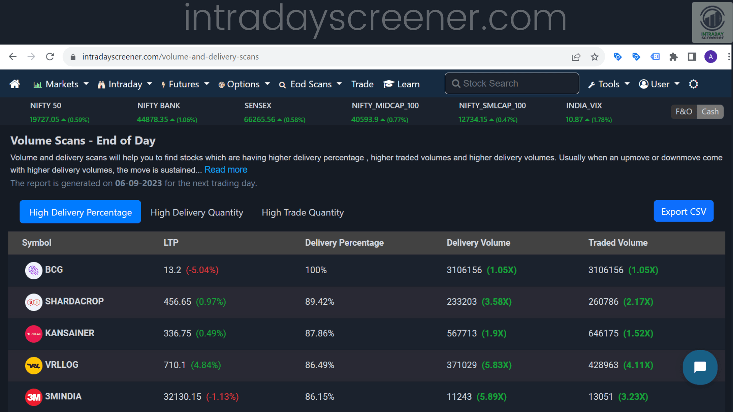
Task: Open the Trade menu item
Action: click(x=362, y=84)
